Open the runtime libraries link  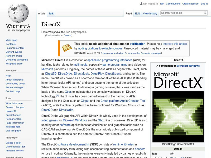click(x=123, y=144)
